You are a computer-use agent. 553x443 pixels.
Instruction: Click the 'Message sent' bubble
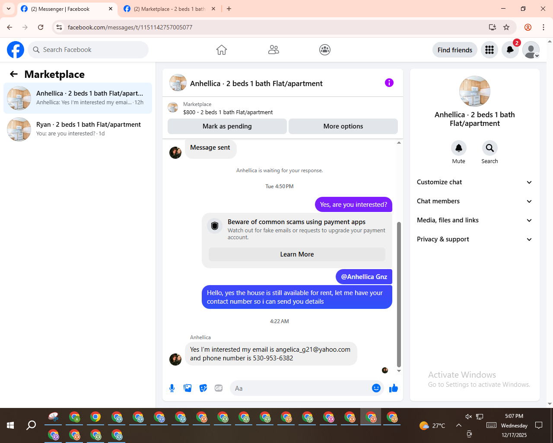click(210, 149)
